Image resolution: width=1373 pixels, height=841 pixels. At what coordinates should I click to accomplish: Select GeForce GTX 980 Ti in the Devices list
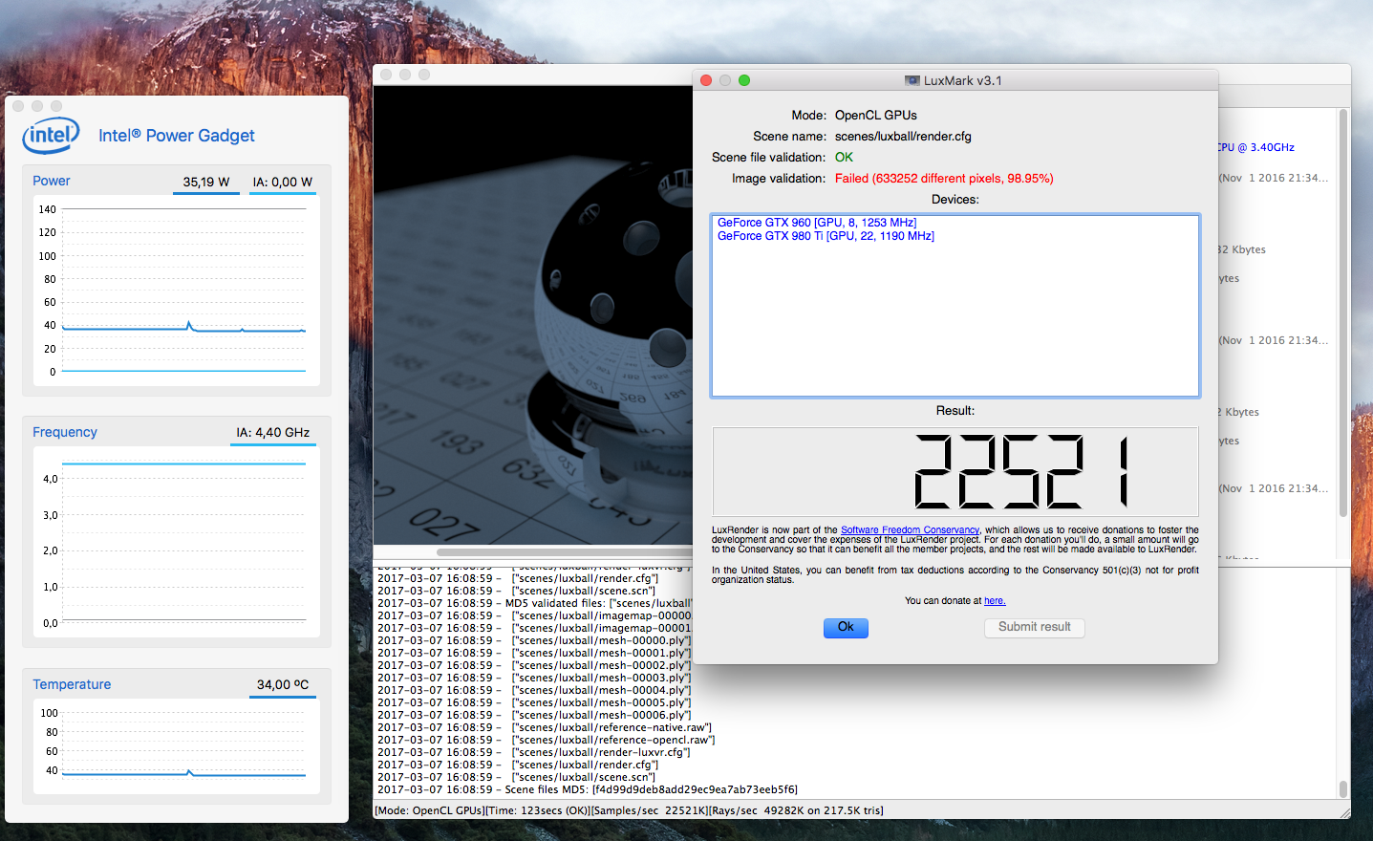point(826,236)
